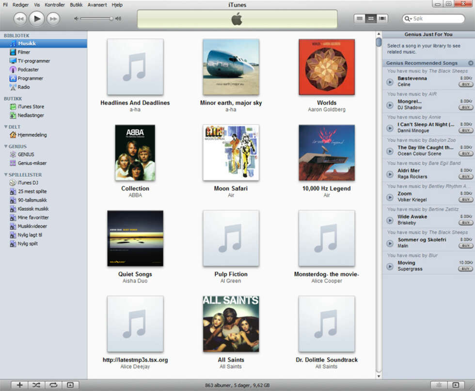The image size is (475, 391).
Task: Click the Next track fast-forward button
Action: 53,19
